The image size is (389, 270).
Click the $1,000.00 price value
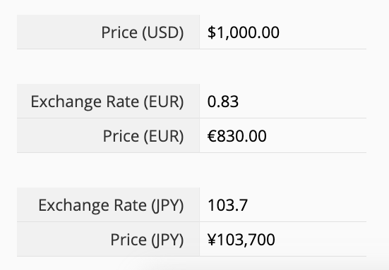click(244, 32)
